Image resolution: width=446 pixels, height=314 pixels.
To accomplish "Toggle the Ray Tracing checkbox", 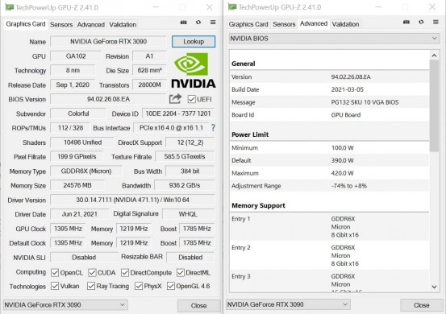I will (91, 286).
